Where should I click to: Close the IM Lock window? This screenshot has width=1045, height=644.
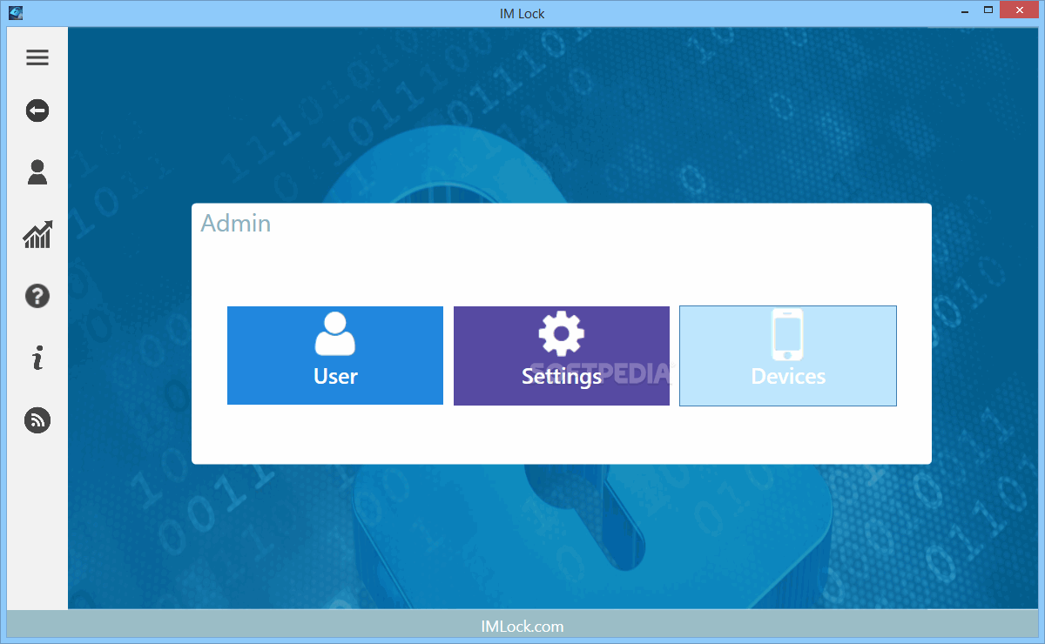click(1020, 10)
